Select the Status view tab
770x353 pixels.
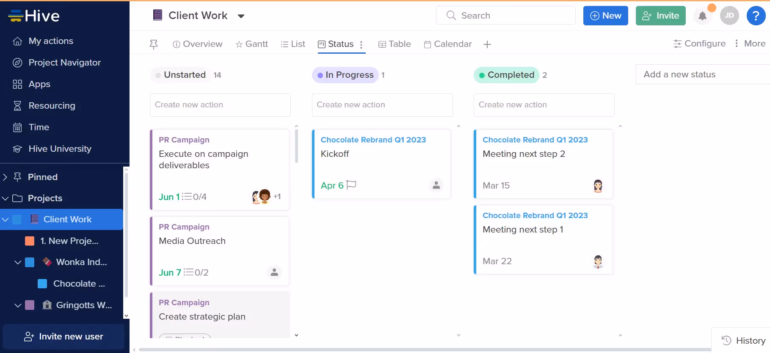tap(336, 44)
